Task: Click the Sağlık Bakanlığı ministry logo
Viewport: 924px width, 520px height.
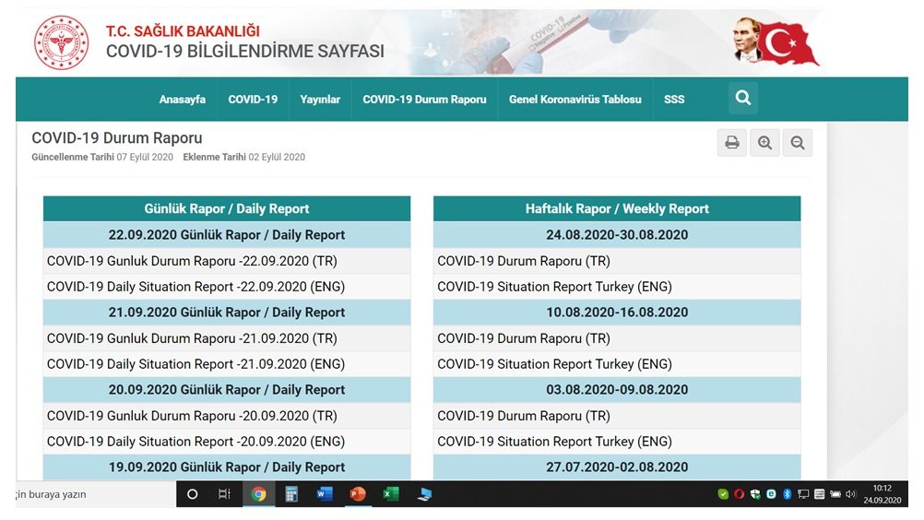Action: pos(61,42)
